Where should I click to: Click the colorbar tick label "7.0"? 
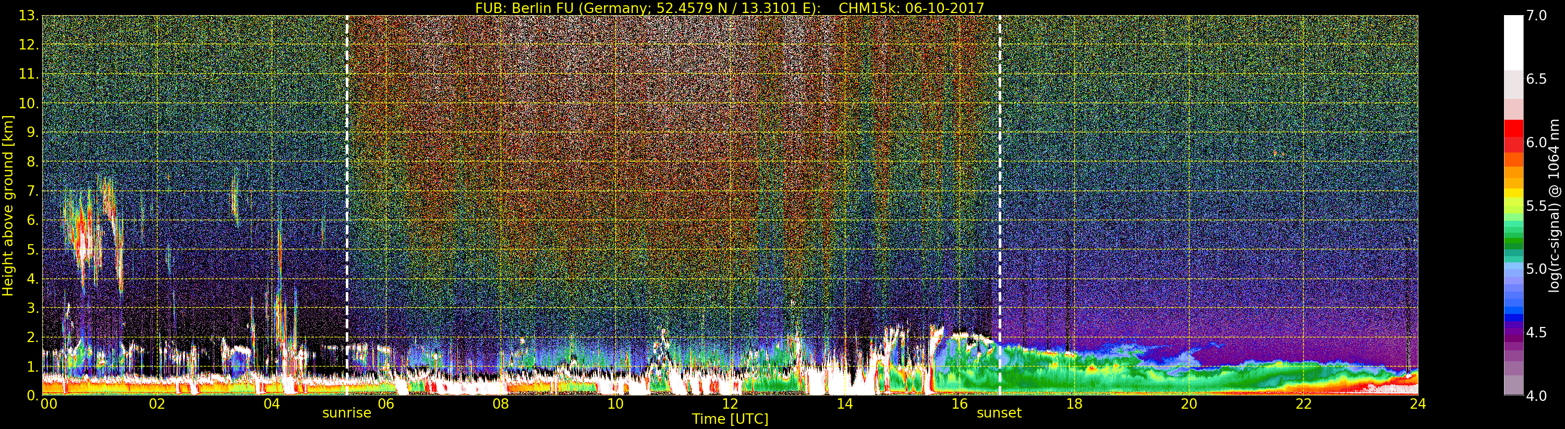click(1536, 16)
